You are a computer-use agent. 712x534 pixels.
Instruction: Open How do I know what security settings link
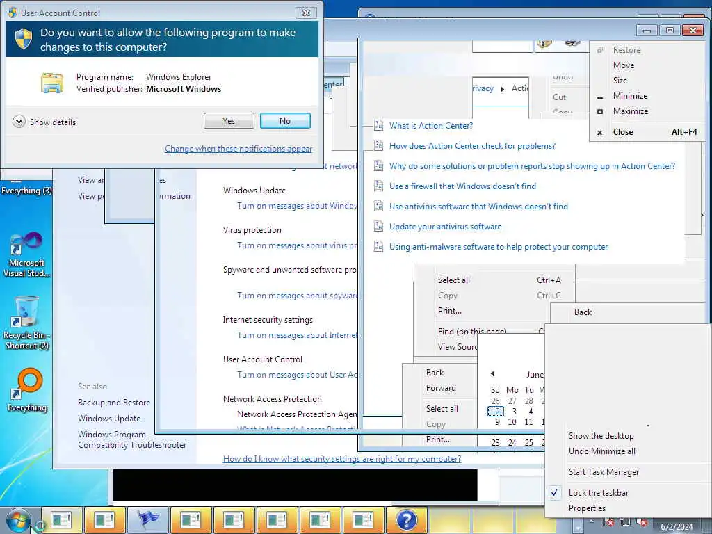(x=342, y=459)
